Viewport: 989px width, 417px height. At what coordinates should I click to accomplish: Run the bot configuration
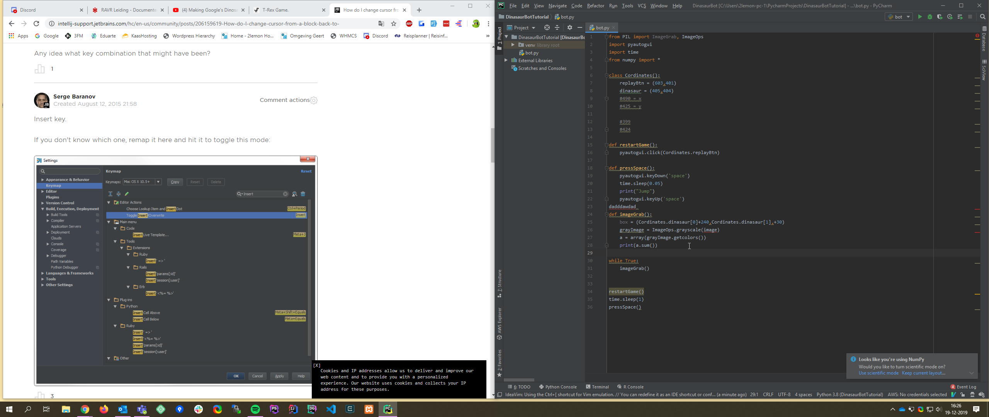tap(920, 17)
